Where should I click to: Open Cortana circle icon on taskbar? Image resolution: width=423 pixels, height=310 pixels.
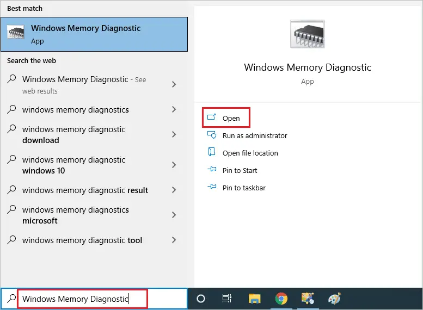tap(201, 299)
